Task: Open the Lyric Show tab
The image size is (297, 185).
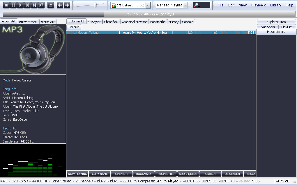Action: (267, 27)
